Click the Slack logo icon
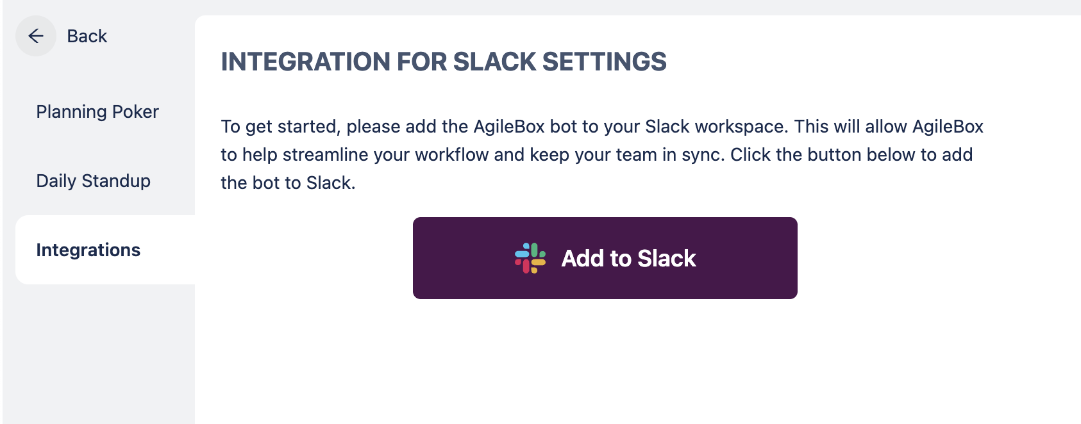The height and width of the screenshot is (424, 1081). point(530,258)
